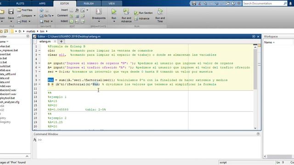294x165 pixels.
Task: Click the insert section break icon next to fx
Action: pyautogui.click(x=83, y=10)
